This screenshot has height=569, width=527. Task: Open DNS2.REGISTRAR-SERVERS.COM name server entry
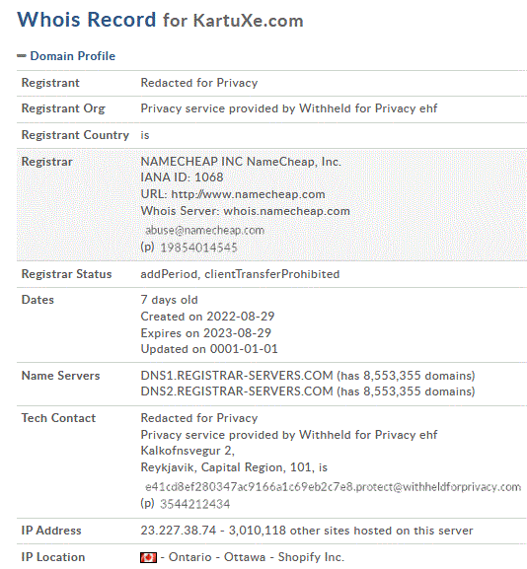point(237,391)
